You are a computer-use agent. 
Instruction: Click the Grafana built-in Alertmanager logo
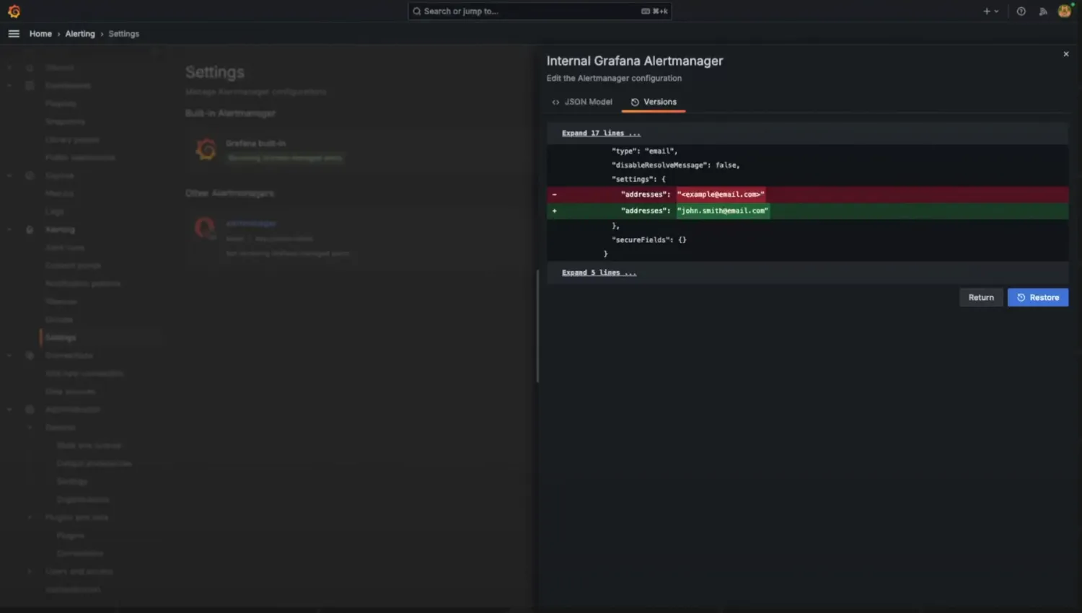pyautogui.click(x=206, y=149)
